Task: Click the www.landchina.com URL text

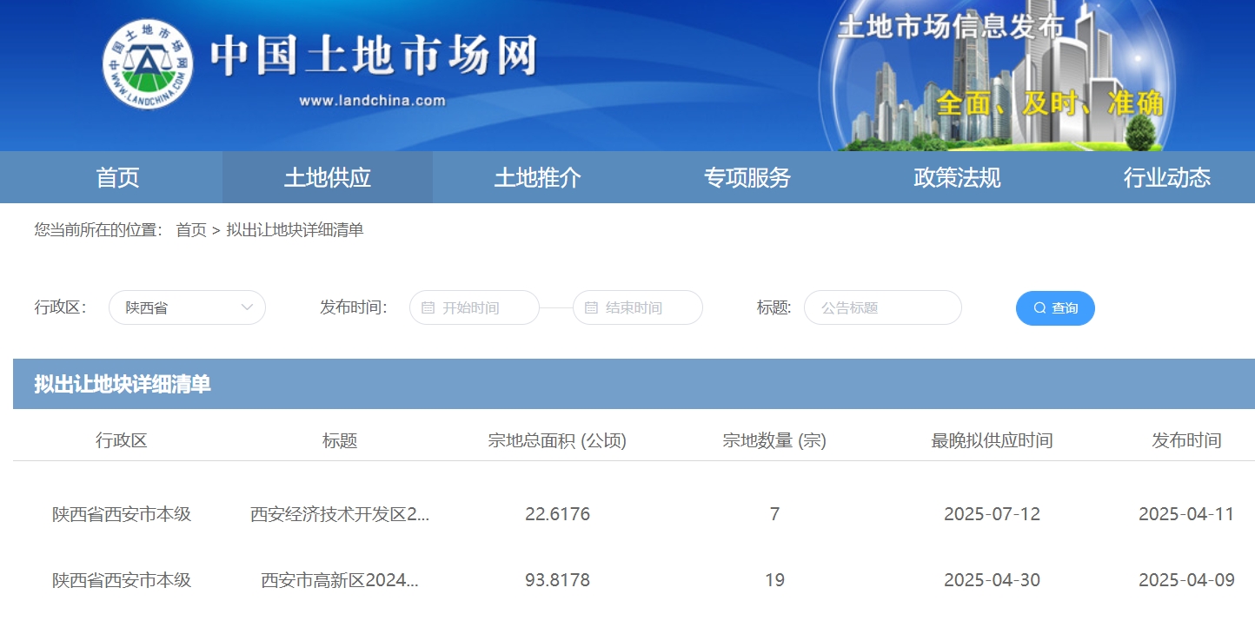Action: pyautogui.click(x=372, y=101)
